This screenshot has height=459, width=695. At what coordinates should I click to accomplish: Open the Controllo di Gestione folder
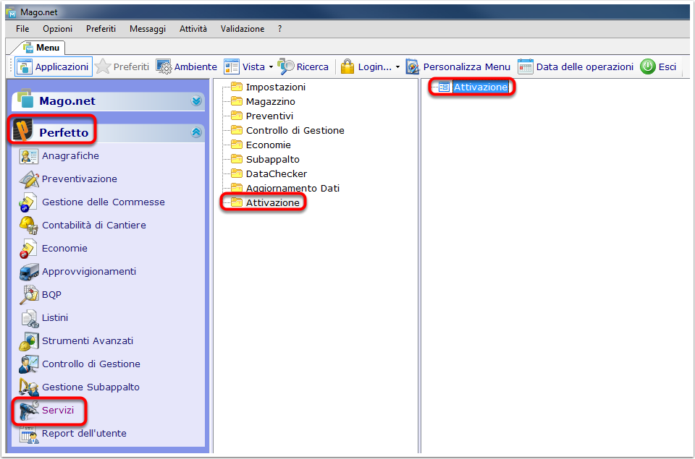(x=287, y=130)
